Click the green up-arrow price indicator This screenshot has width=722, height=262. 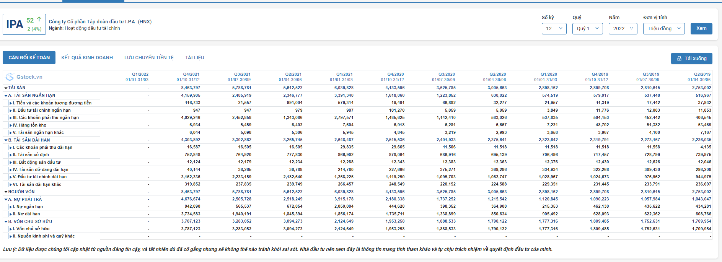coord(39,19)
